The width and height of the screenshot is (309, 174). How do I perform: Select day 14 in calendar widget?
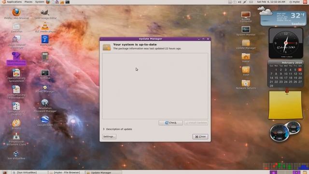[x=271, y=78]
